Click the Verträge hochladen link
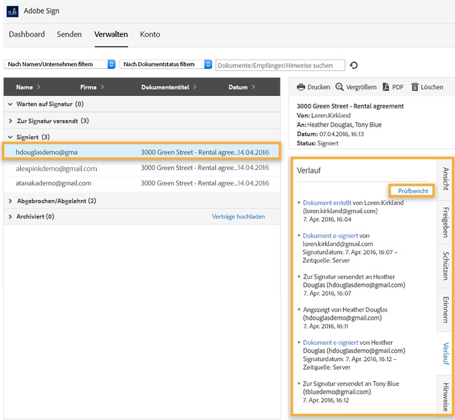This screenshot has width=455, height=420. pos(238,217)
